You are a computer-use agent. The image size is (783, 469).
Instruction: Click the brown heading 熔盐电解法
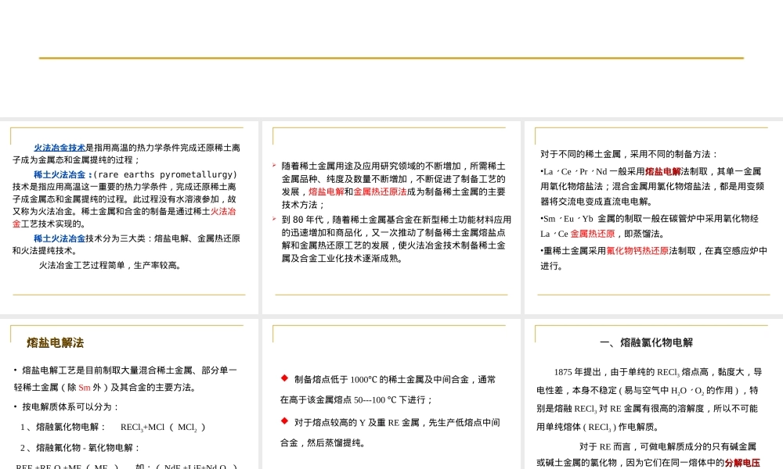(55, 342)
